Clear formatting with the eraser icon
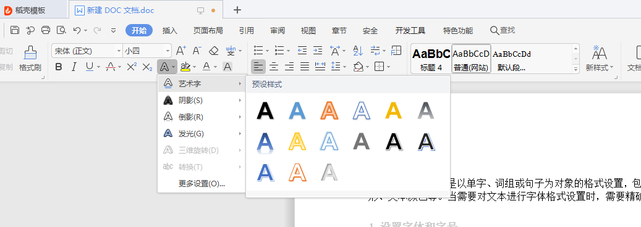The image size is (641, 227). [x=214, y=51]
